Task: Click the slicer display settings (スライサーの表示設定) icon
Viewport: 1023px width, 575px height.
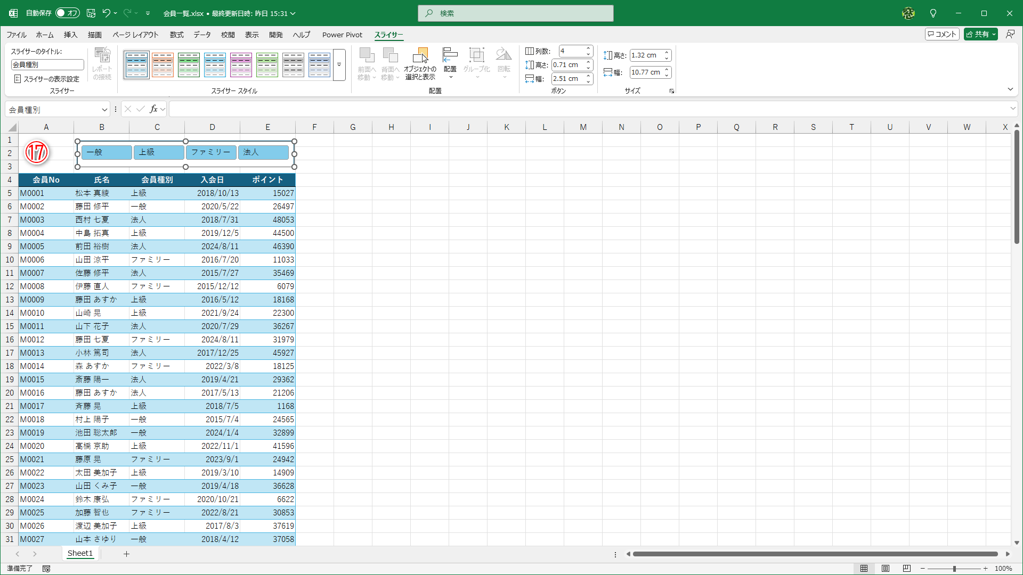Action: (x=18, y=79)
